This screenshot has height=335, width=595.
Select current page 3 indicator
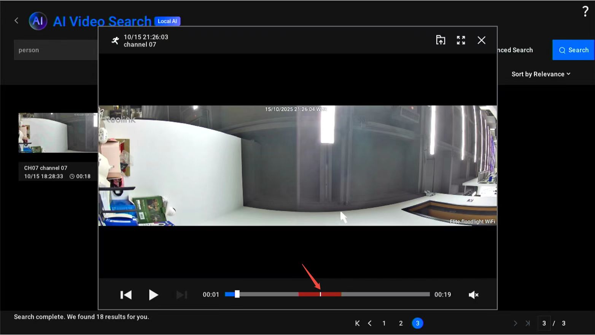(x=417, y=323)
